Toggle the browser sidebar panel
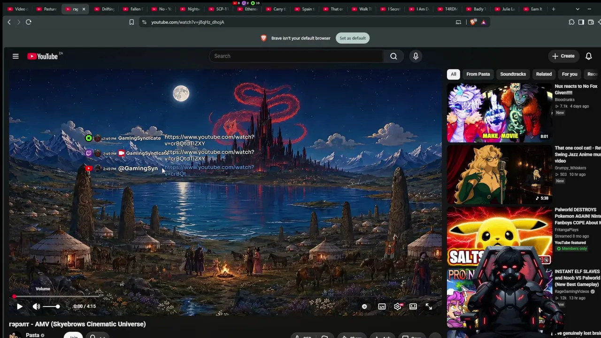 (x=581, y=22)
